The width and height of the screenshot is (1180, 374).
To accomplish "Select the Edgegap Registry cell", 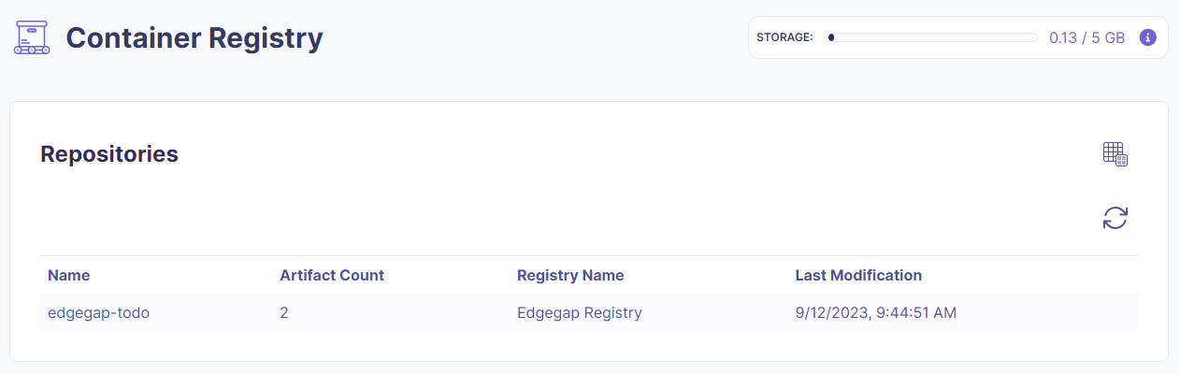I will point(579,313).
